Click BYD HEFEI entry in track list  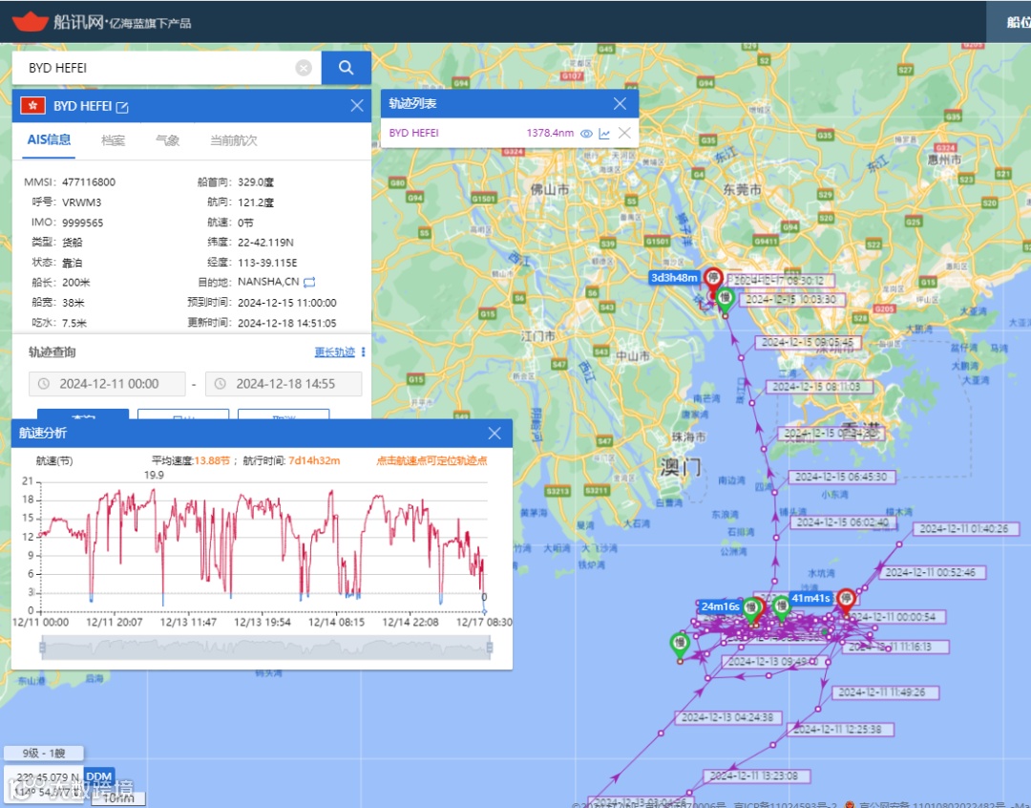(413, 133)
